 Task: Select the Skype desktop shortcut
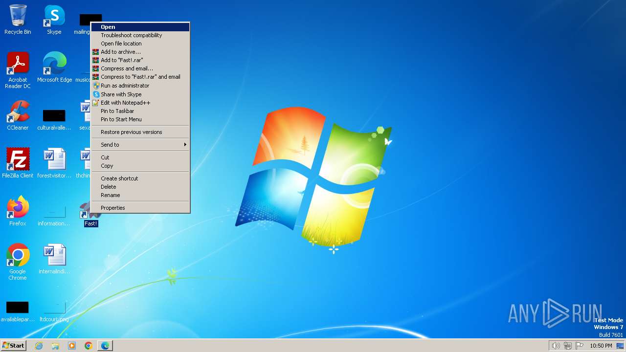[54, 20]
